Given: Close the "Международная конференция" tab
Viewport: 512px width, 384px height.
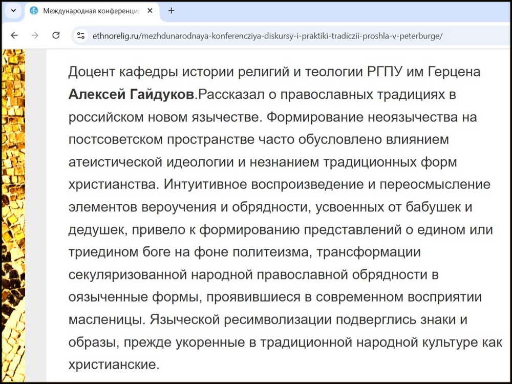Looking at the screenshot, I should point(149,10).
